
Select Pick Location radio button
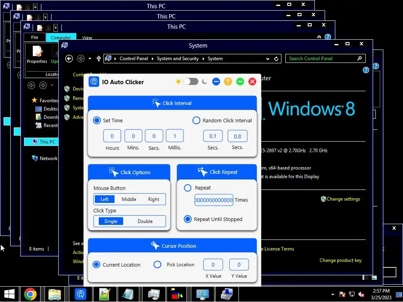point(157,265)
